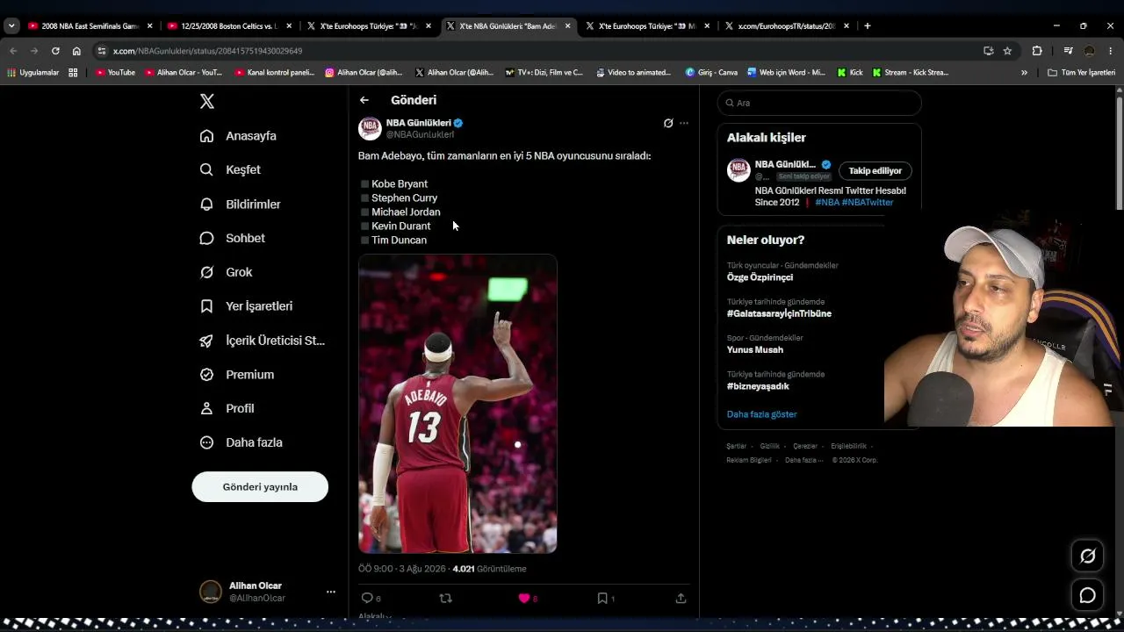Open the post's three-dot more menu
1124x632 pixels.
tap(684, 124)
